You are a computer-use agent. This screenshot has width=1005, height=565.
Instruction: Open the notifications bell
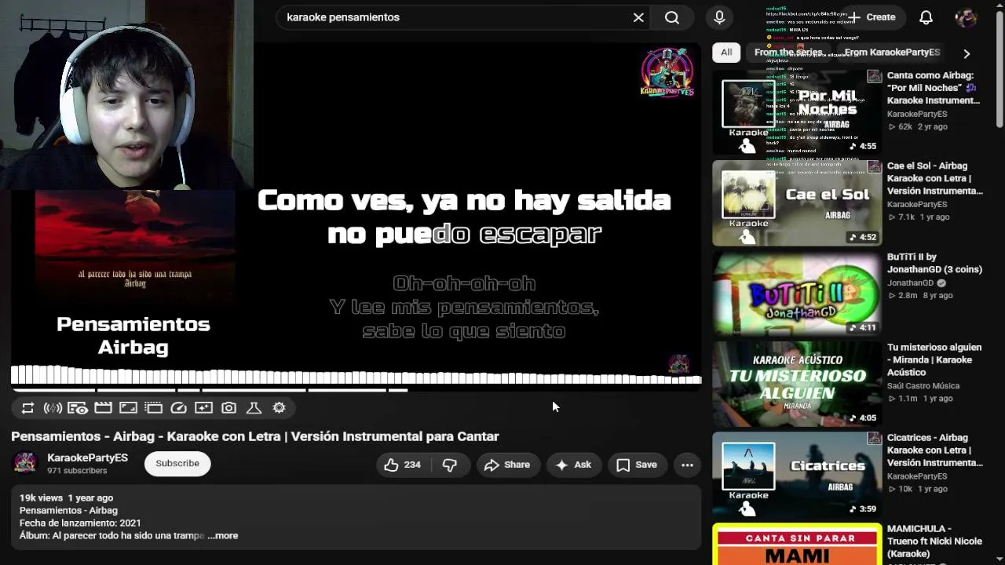pyautogui.click(x=926, y=17)
